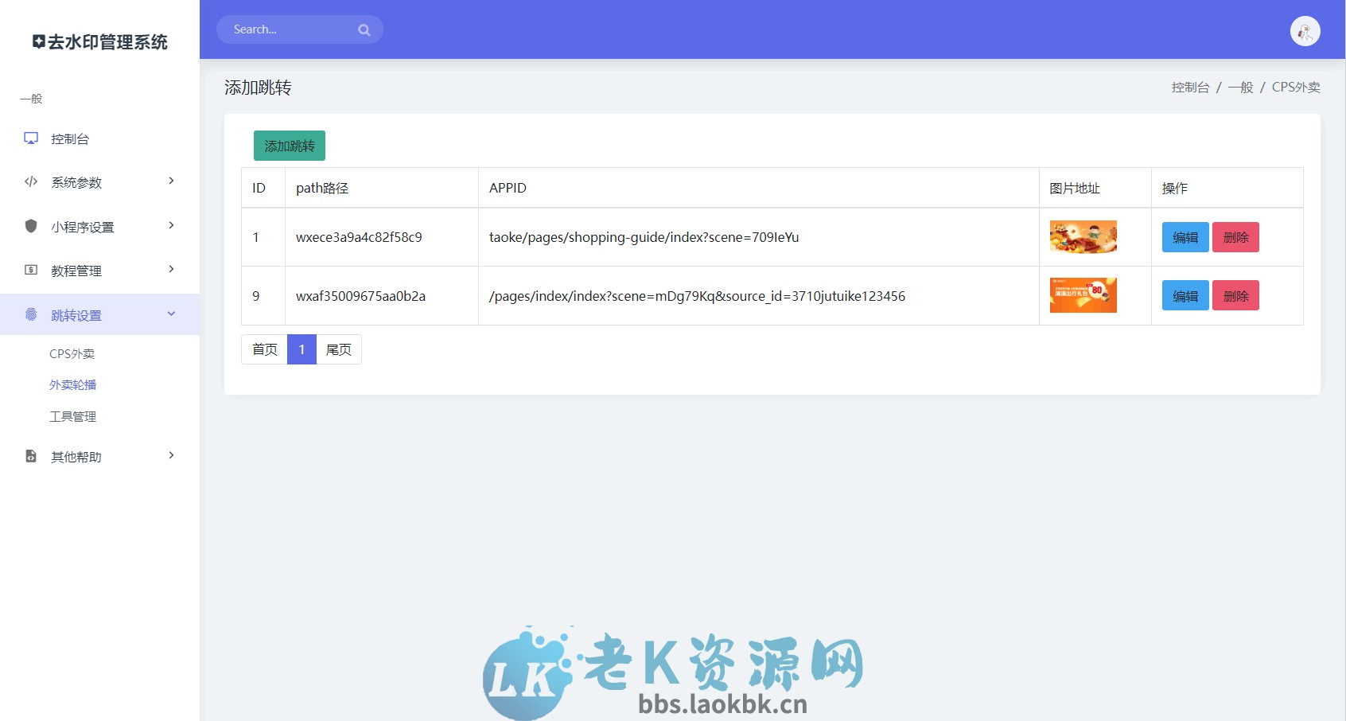1346x721 pixels.
Task: Select the 外卖轮播 menu item
Action: tap(72, 384)
